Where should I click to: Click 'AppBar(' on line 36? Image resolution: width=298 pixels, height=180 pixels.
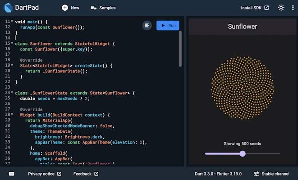coord(64,159)
